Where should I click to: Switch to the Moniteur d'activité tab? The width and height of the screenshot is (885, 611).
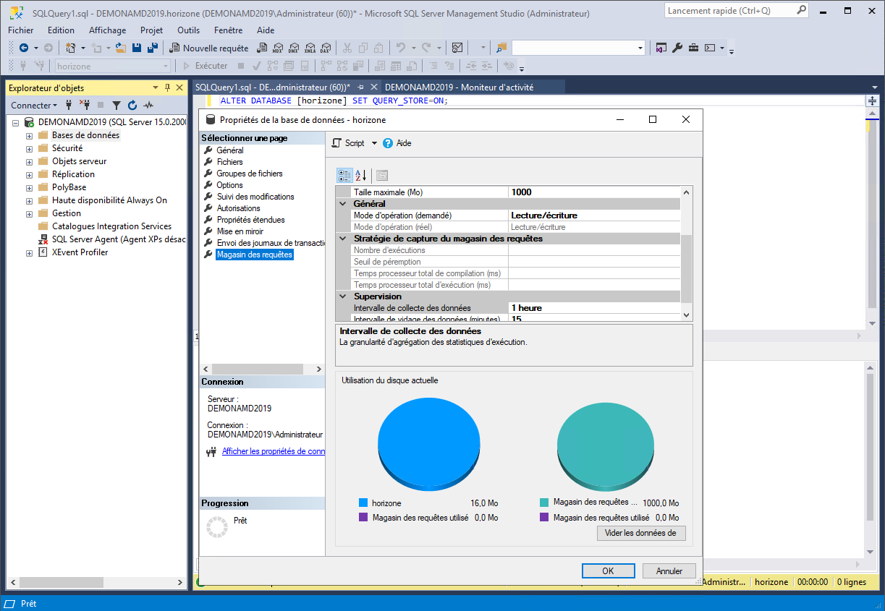pyautogui.click(x=459, y=87)
